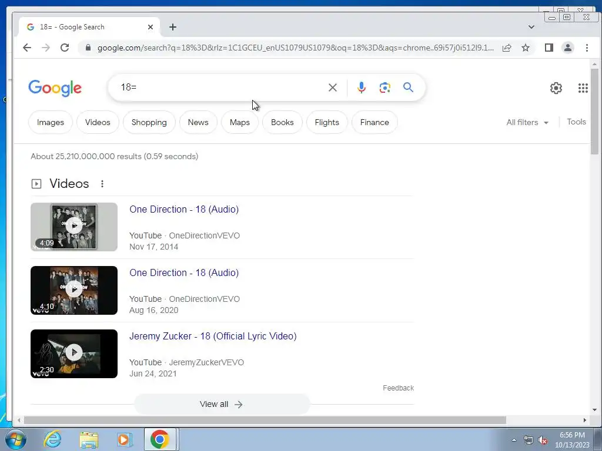Open Windows Explorer from the taskbar
This screenshot has width=602, height=451.
89,439
